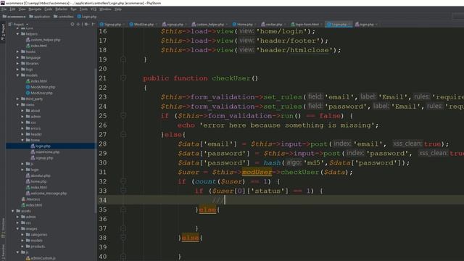Expand the products folder under images
This screenshot has width=464, height=261.
click(22, 246)
